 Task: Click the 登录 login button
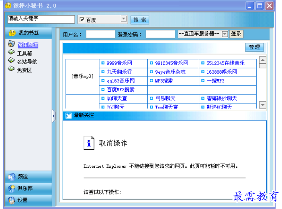236,34
